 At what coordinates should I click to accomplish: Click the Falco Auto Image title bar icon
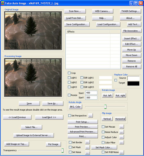[3, 3]
